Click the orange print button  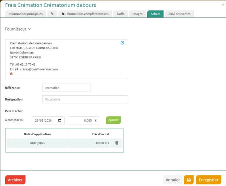tap(189, 180)
